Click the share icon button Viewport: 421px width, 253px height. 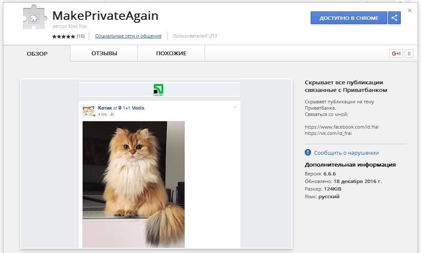coord(394,18)
